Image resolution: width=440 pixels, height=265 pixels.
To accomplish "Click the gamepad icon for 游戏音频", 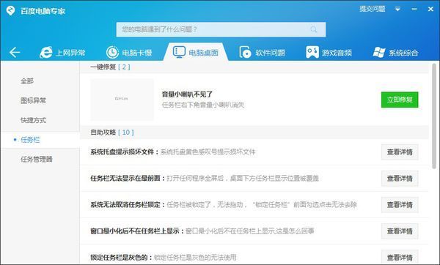I will click(x=312, y=53).
